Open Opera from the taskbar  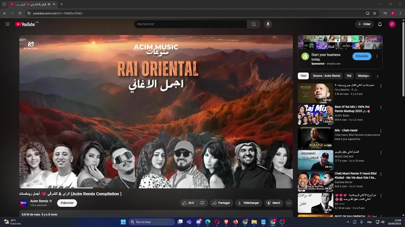coord(217,222)
